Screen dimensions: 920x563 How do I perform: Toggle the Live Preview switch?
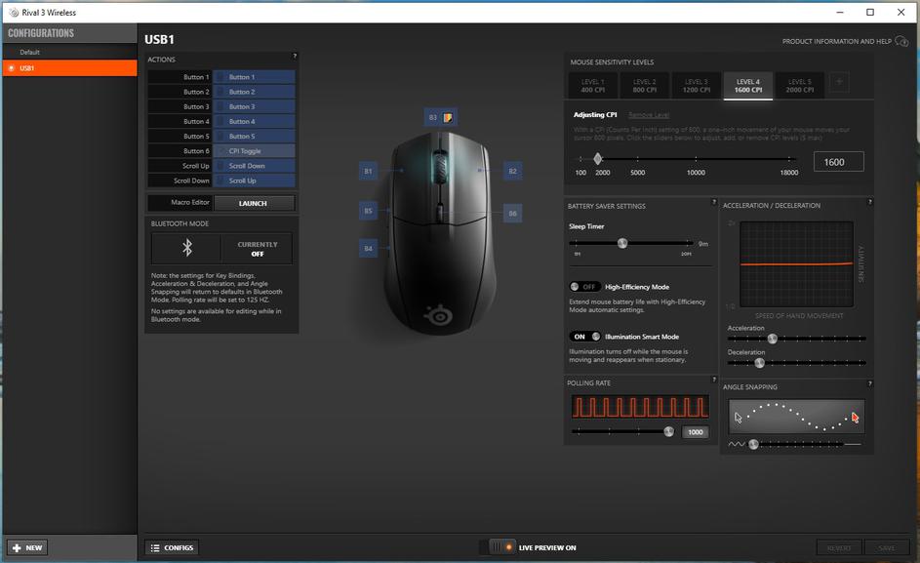pyautogui.click(x=499, y=547)
